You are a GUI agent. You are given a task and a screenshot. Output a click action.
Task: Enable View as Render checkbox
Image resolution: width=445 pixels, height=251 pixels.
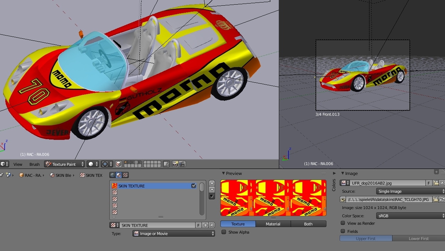click(343, 223)
